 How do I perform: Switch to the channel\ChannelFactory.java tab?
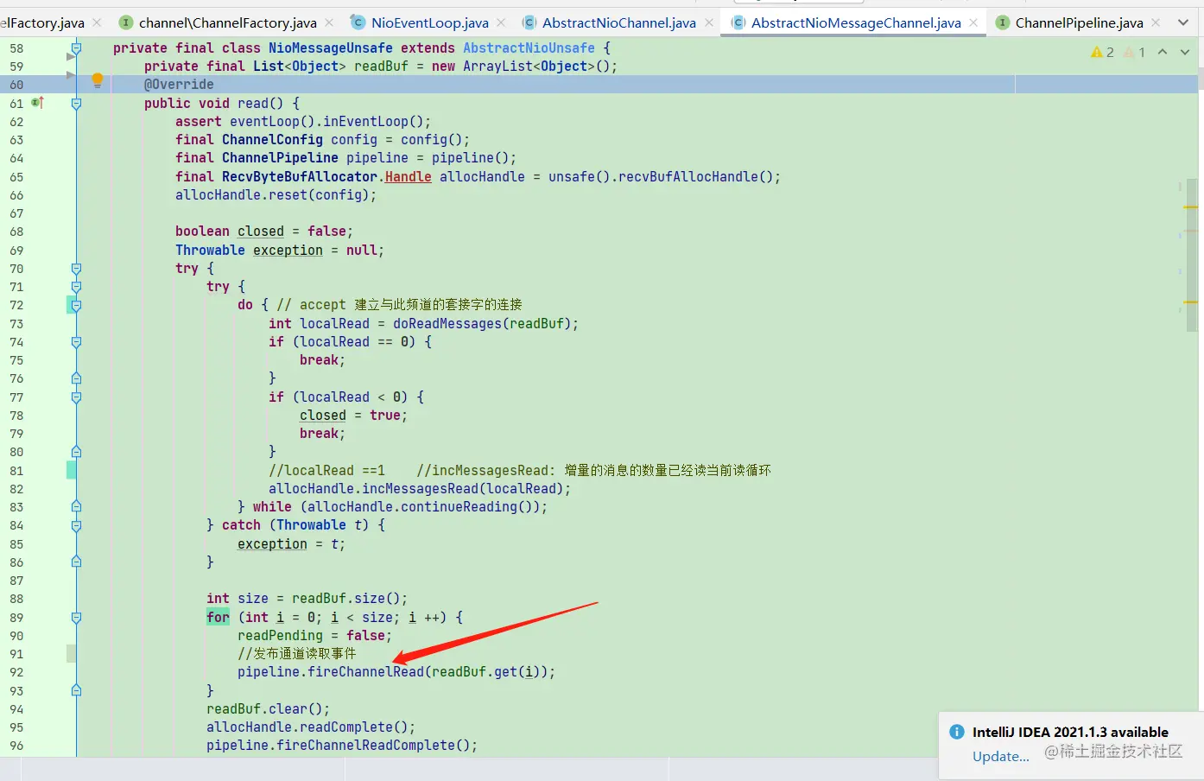(x=227, y=22)
